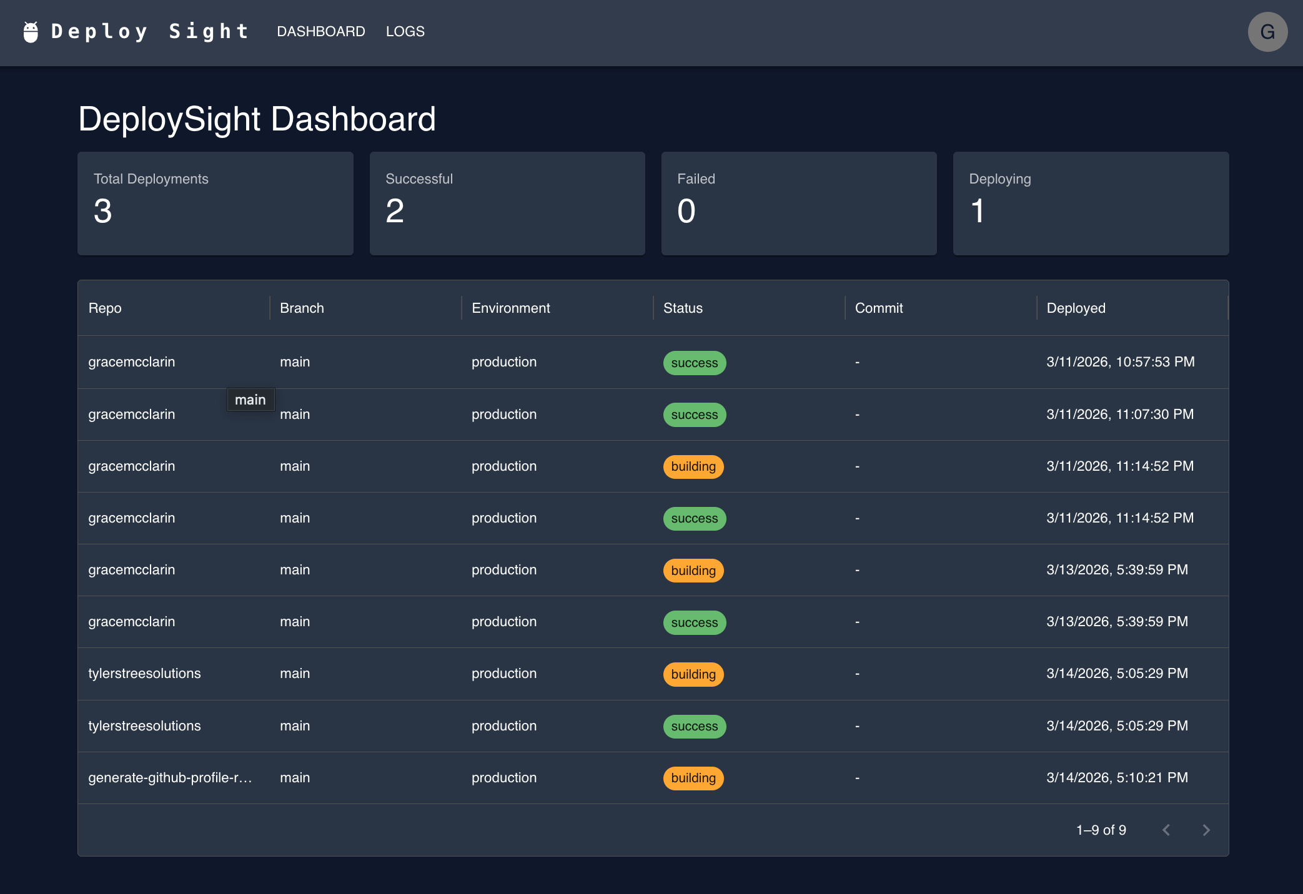Open the LOGS nav item
1303x894 pixels.
(405, 32)
